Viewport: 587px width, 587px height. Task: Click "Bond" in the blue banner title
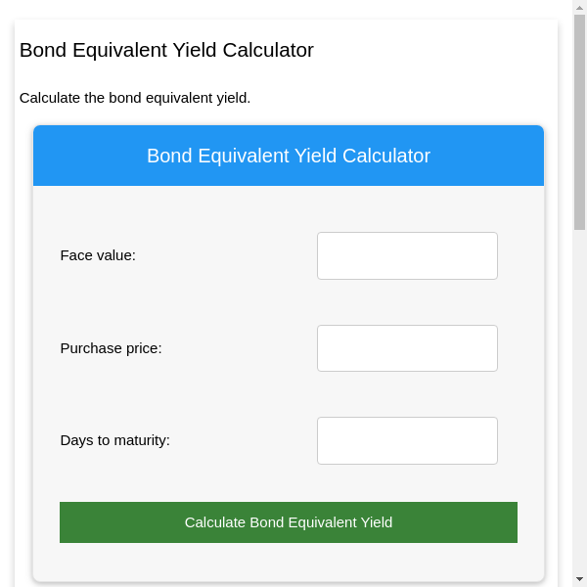167,156
